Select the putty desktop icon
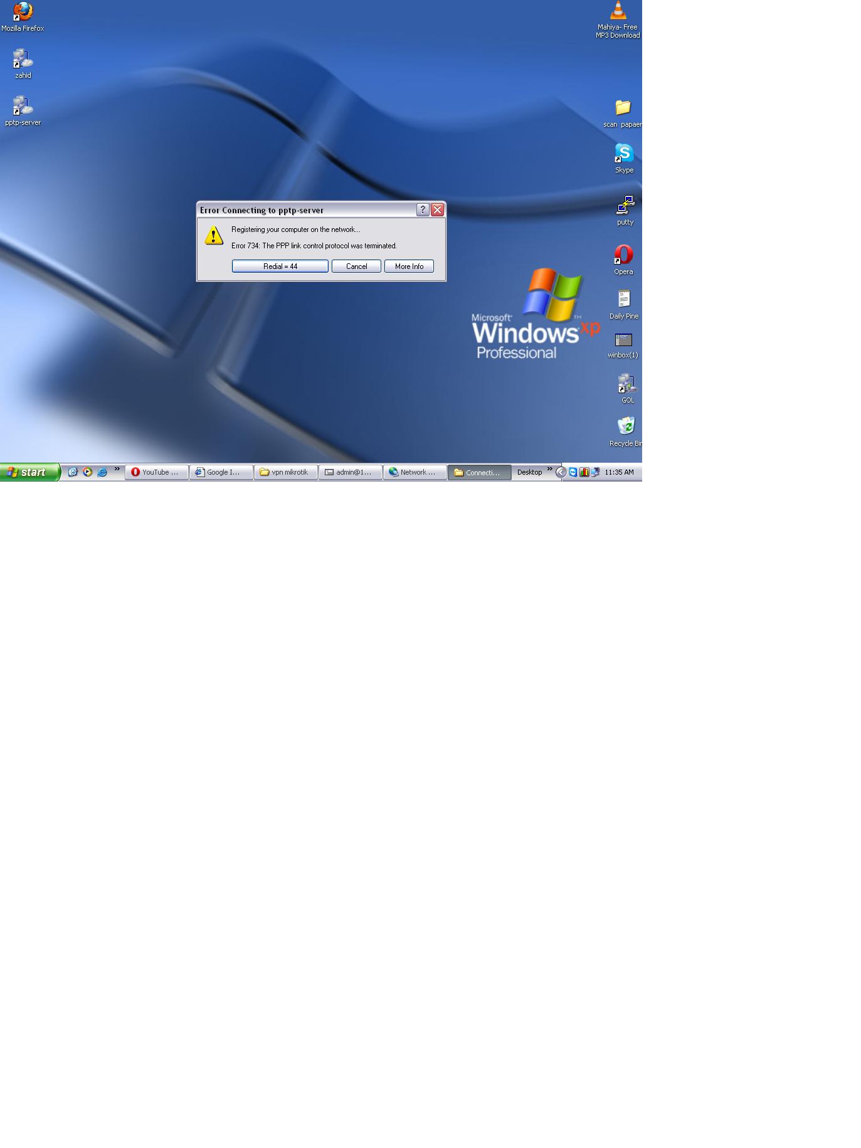The height and width of the screenshot is (1148, 861). click(625, 211)
